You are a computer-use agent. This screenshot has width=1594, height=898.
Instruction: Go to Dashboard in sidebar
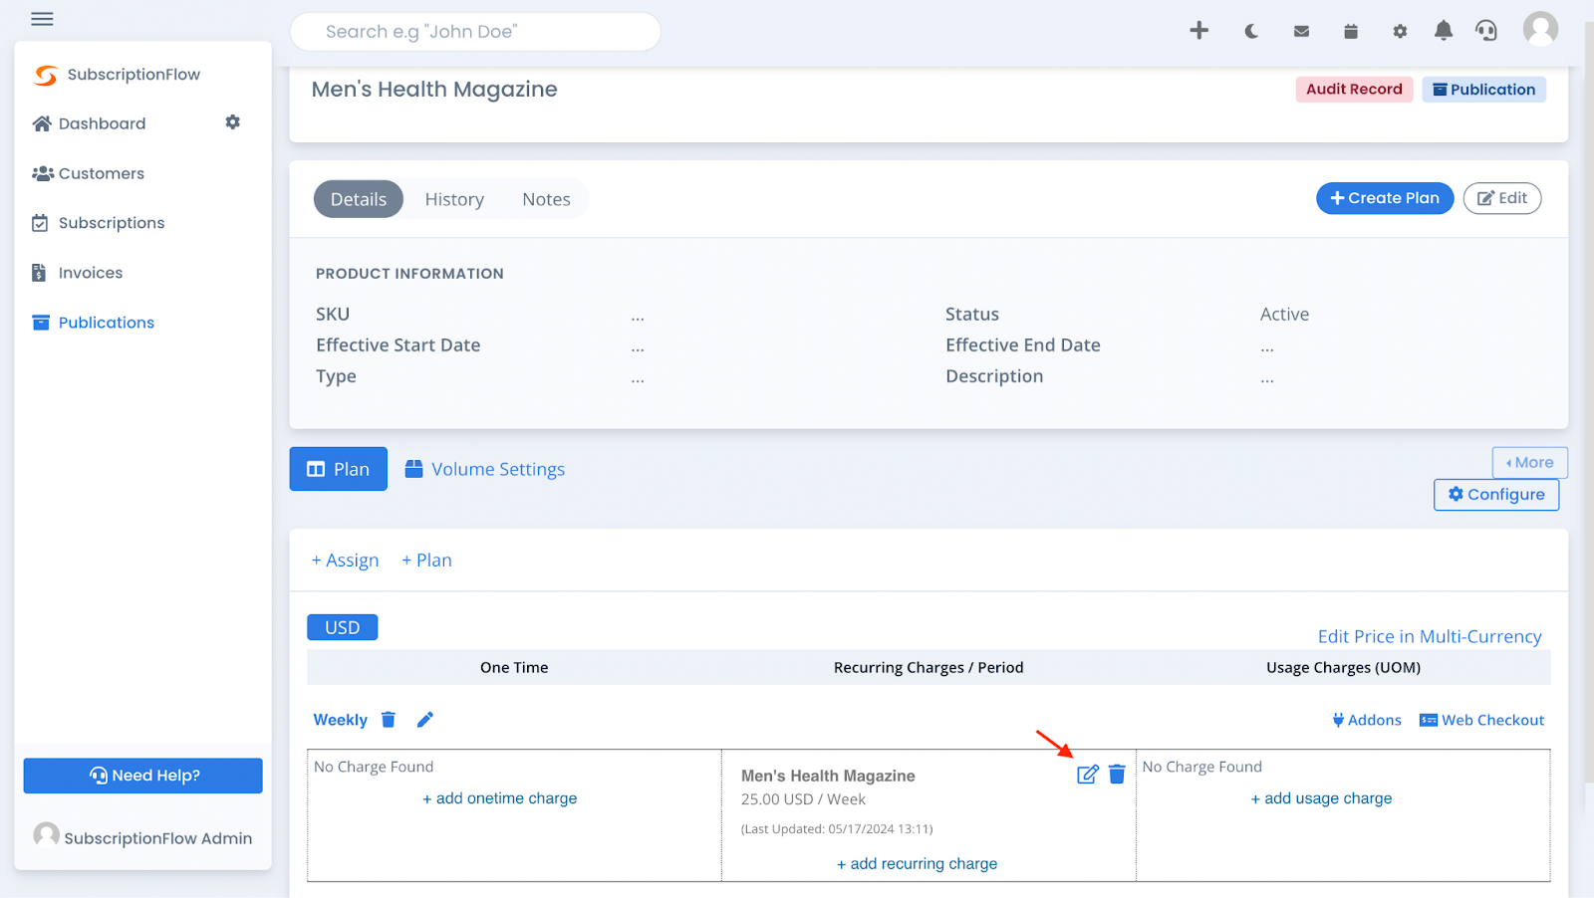[x=90, y=123]
